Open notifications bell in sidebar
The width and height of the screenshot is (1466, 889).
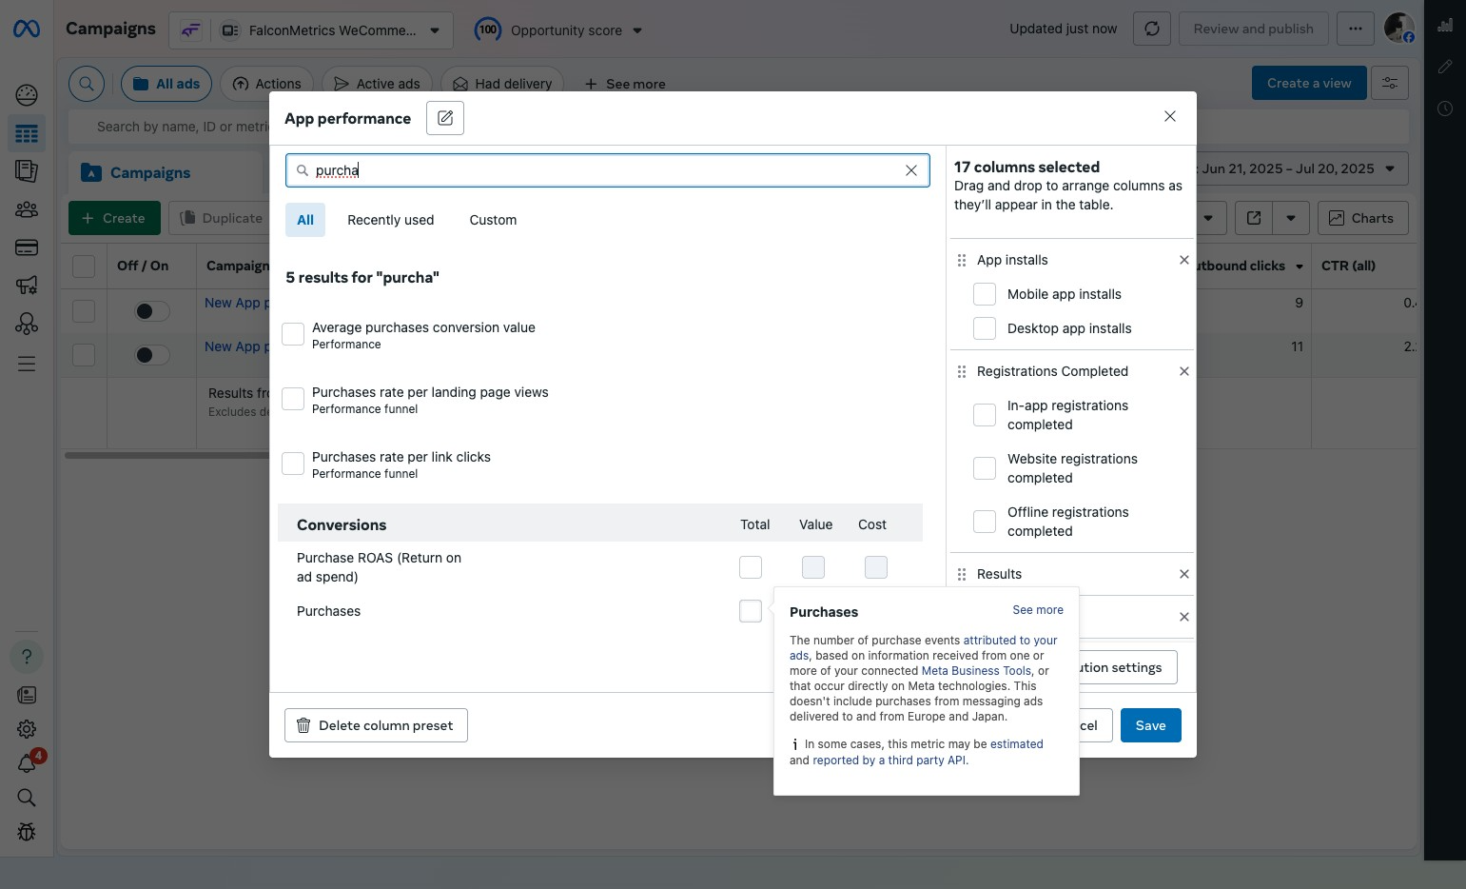[27, 763]
